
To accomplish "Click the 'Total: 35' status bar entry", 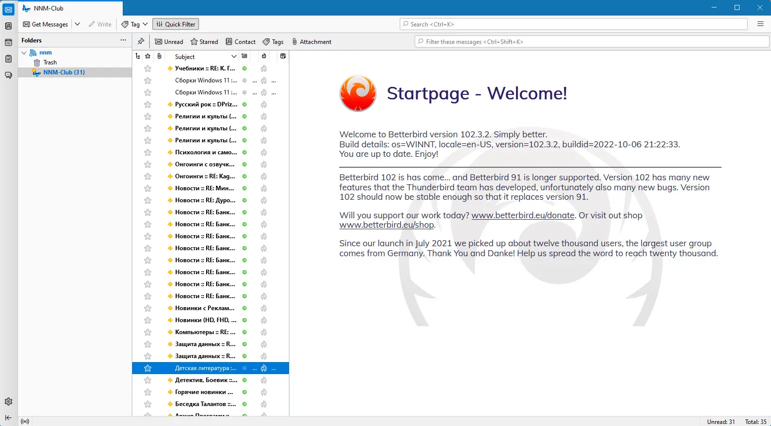I will click(756, 422).
